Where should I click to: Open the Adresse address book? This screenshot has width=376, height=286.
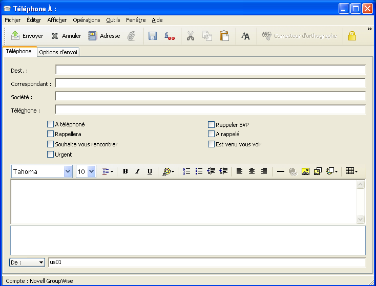tap(104, 36)
